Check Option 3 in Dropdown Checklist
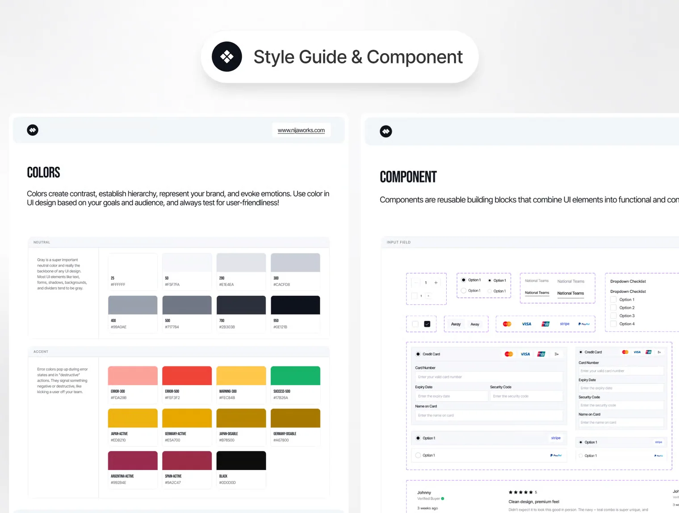The height and width of the screenshot is (513, 679). tap(613, 315)
